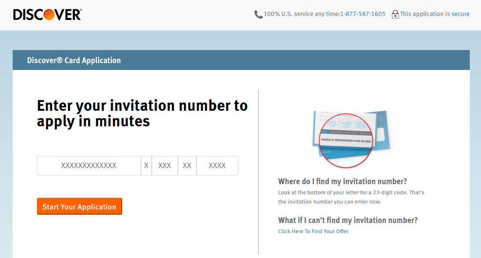The height and width of the screenshot is (258, 481).
Task: Call the 1-877-587-1605 phone number link
Action: click(362, 14)
